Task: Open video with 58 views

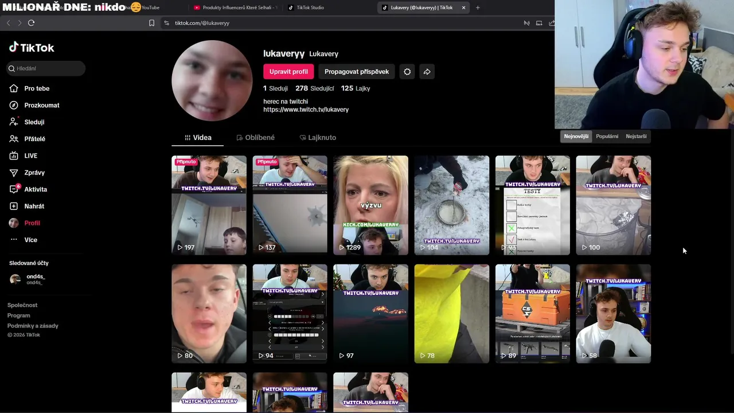Action: pyautogui.click(x=613, y=313)
